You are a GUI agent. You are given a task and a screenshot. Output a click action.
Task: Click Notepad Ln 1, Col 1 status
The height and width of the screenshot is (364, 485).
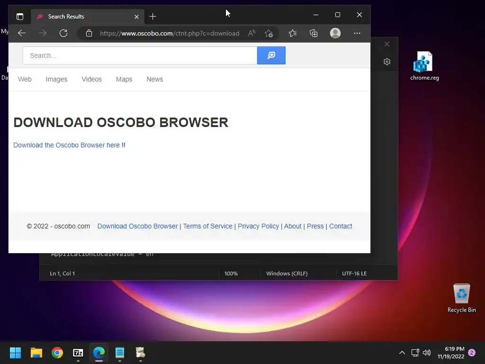click(62, 273)
